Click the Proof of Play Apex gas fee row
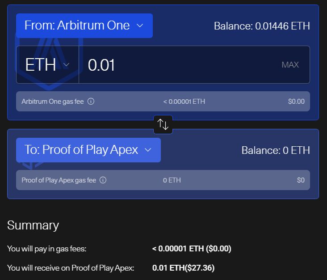This screenshot has width=327, height=280. point(163,180)
